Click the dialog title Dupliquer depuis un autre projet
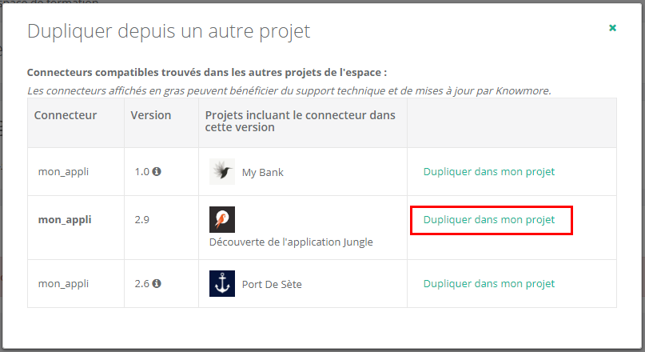This screenshot has height=352, width=645. (x=169, y=31)
